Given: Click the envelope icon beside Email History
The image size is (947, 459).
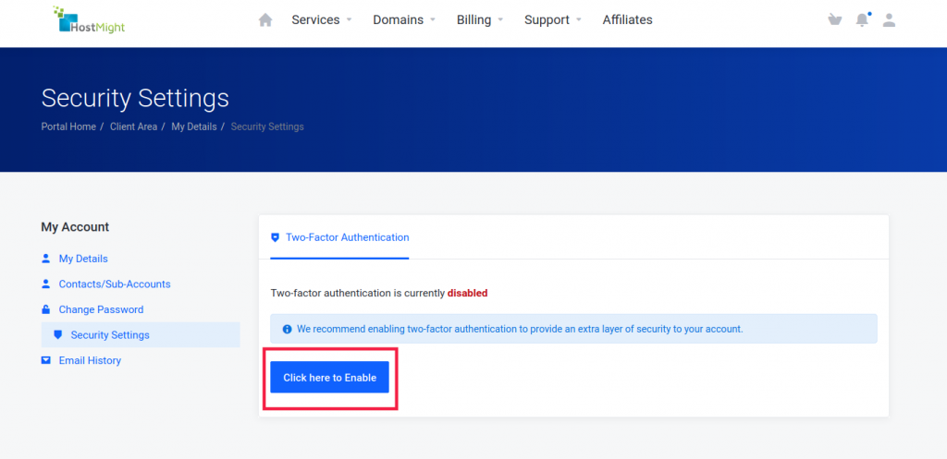Looking at the screenshot, I should tap(45, 360).
